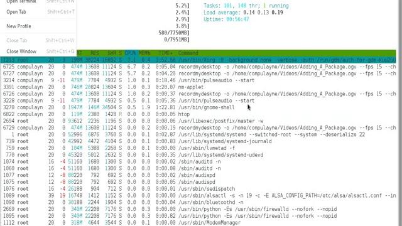
Task: Select the systemd-udevd process row
Action: tap(198, 155)
